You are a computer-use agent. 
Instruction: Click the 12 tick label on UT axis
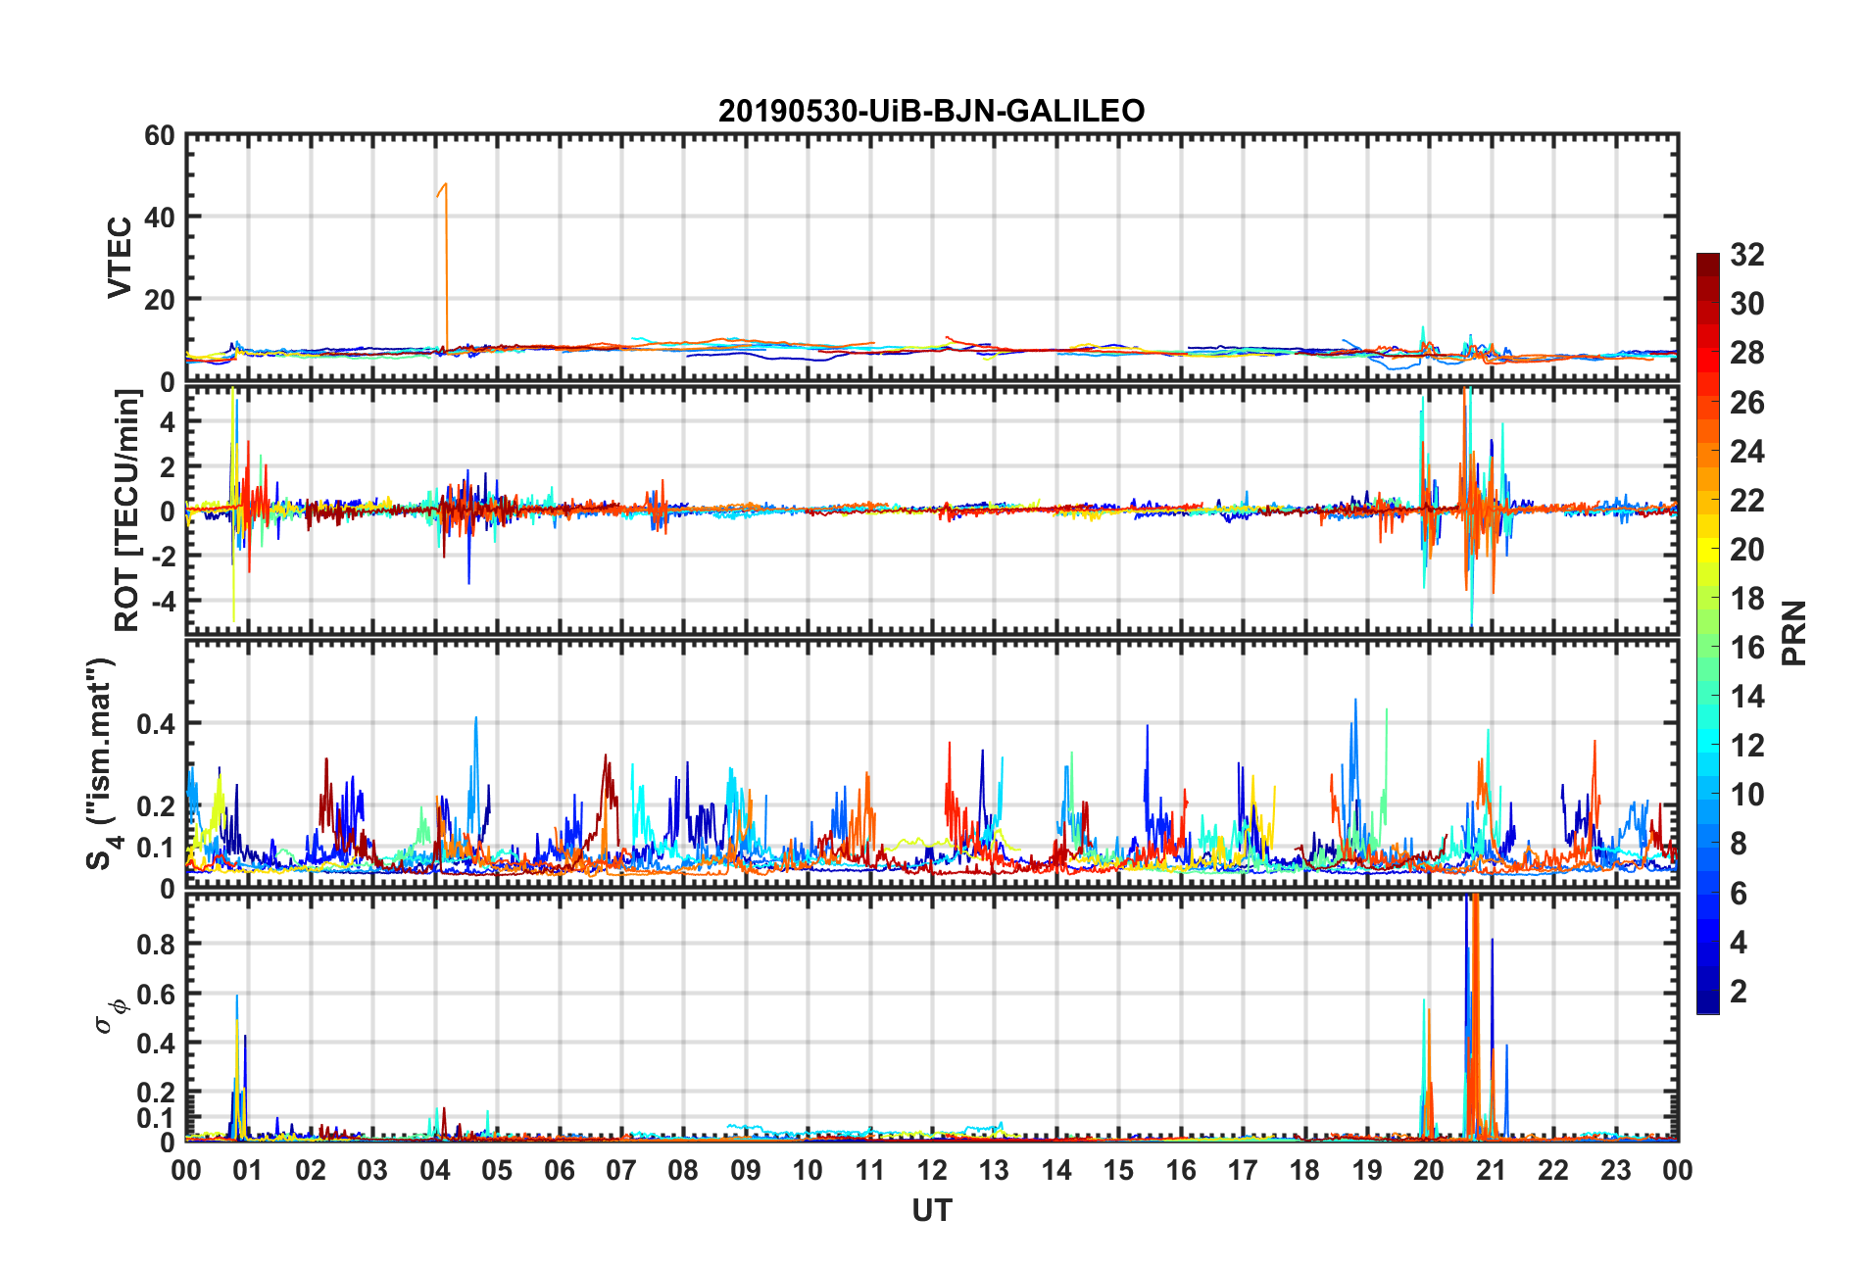(931, 1171)
